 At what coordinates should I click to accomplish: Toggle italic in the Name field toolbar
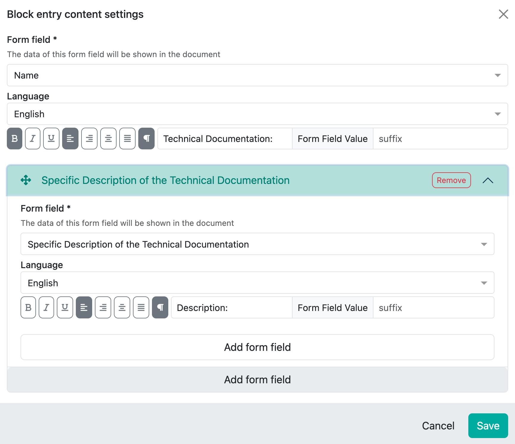click(33, 138)
